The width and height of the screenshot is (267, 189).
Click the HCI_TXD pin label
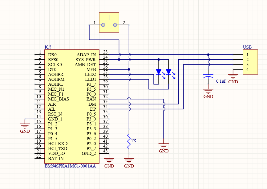coord(58,148)
